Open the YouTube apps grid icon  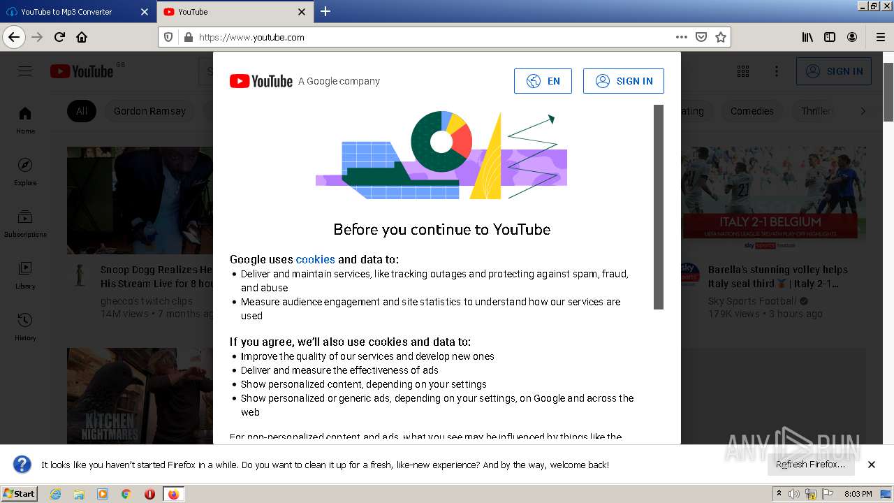tap(743, 71)
